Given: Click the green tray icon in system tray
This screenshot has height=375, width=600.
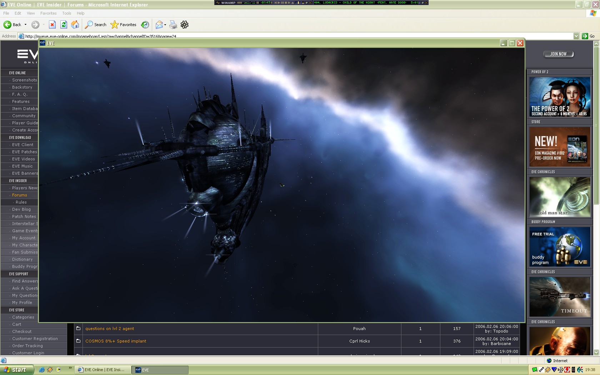Looking at the screenshot, I should 535,370.
